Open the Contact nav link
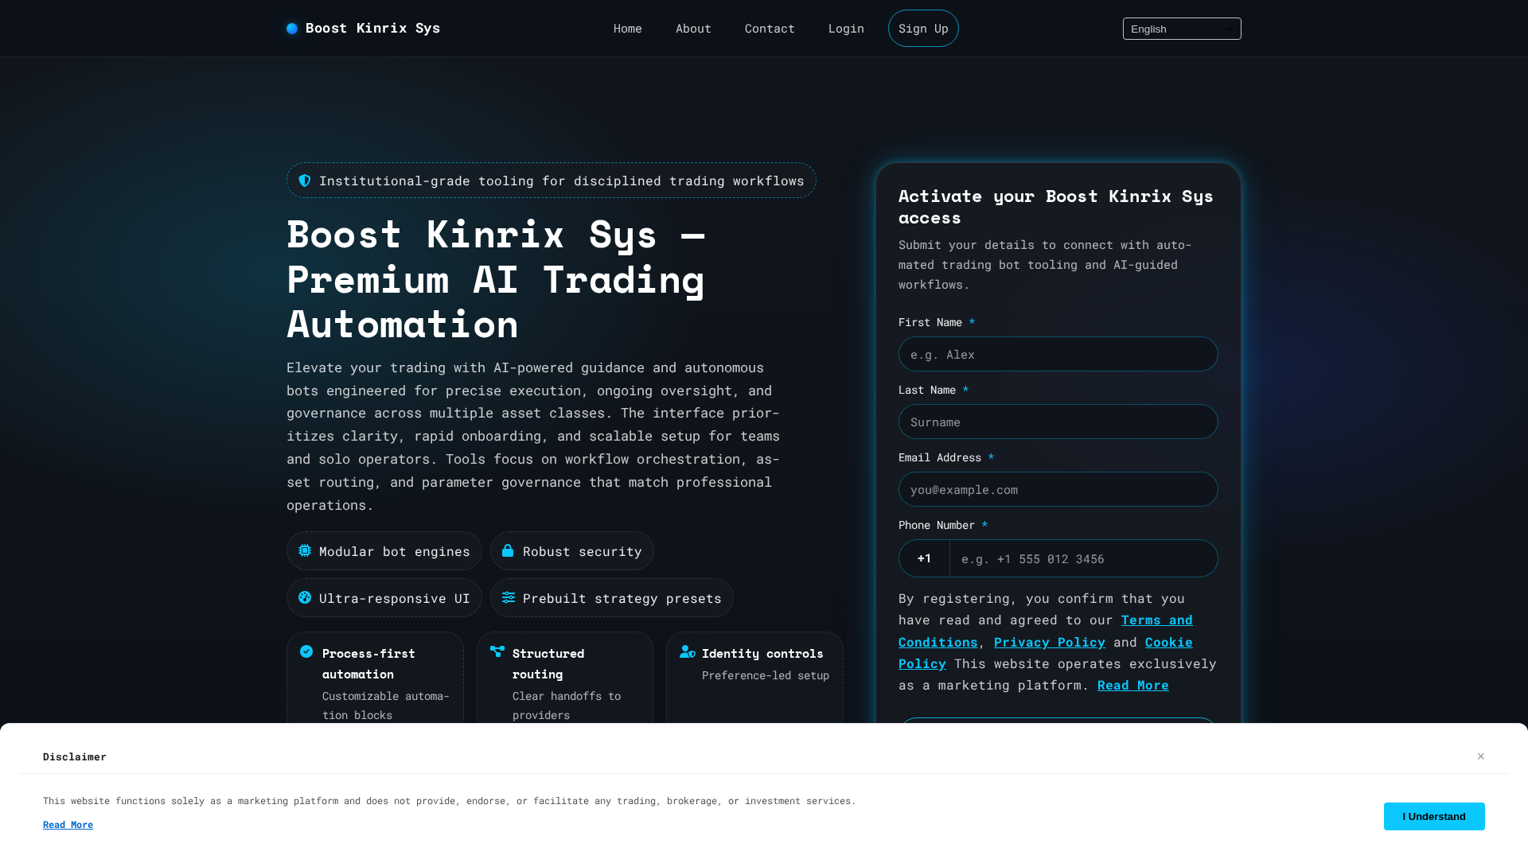The height and width of the screenshot is (859, 1528). click(770, 29)
